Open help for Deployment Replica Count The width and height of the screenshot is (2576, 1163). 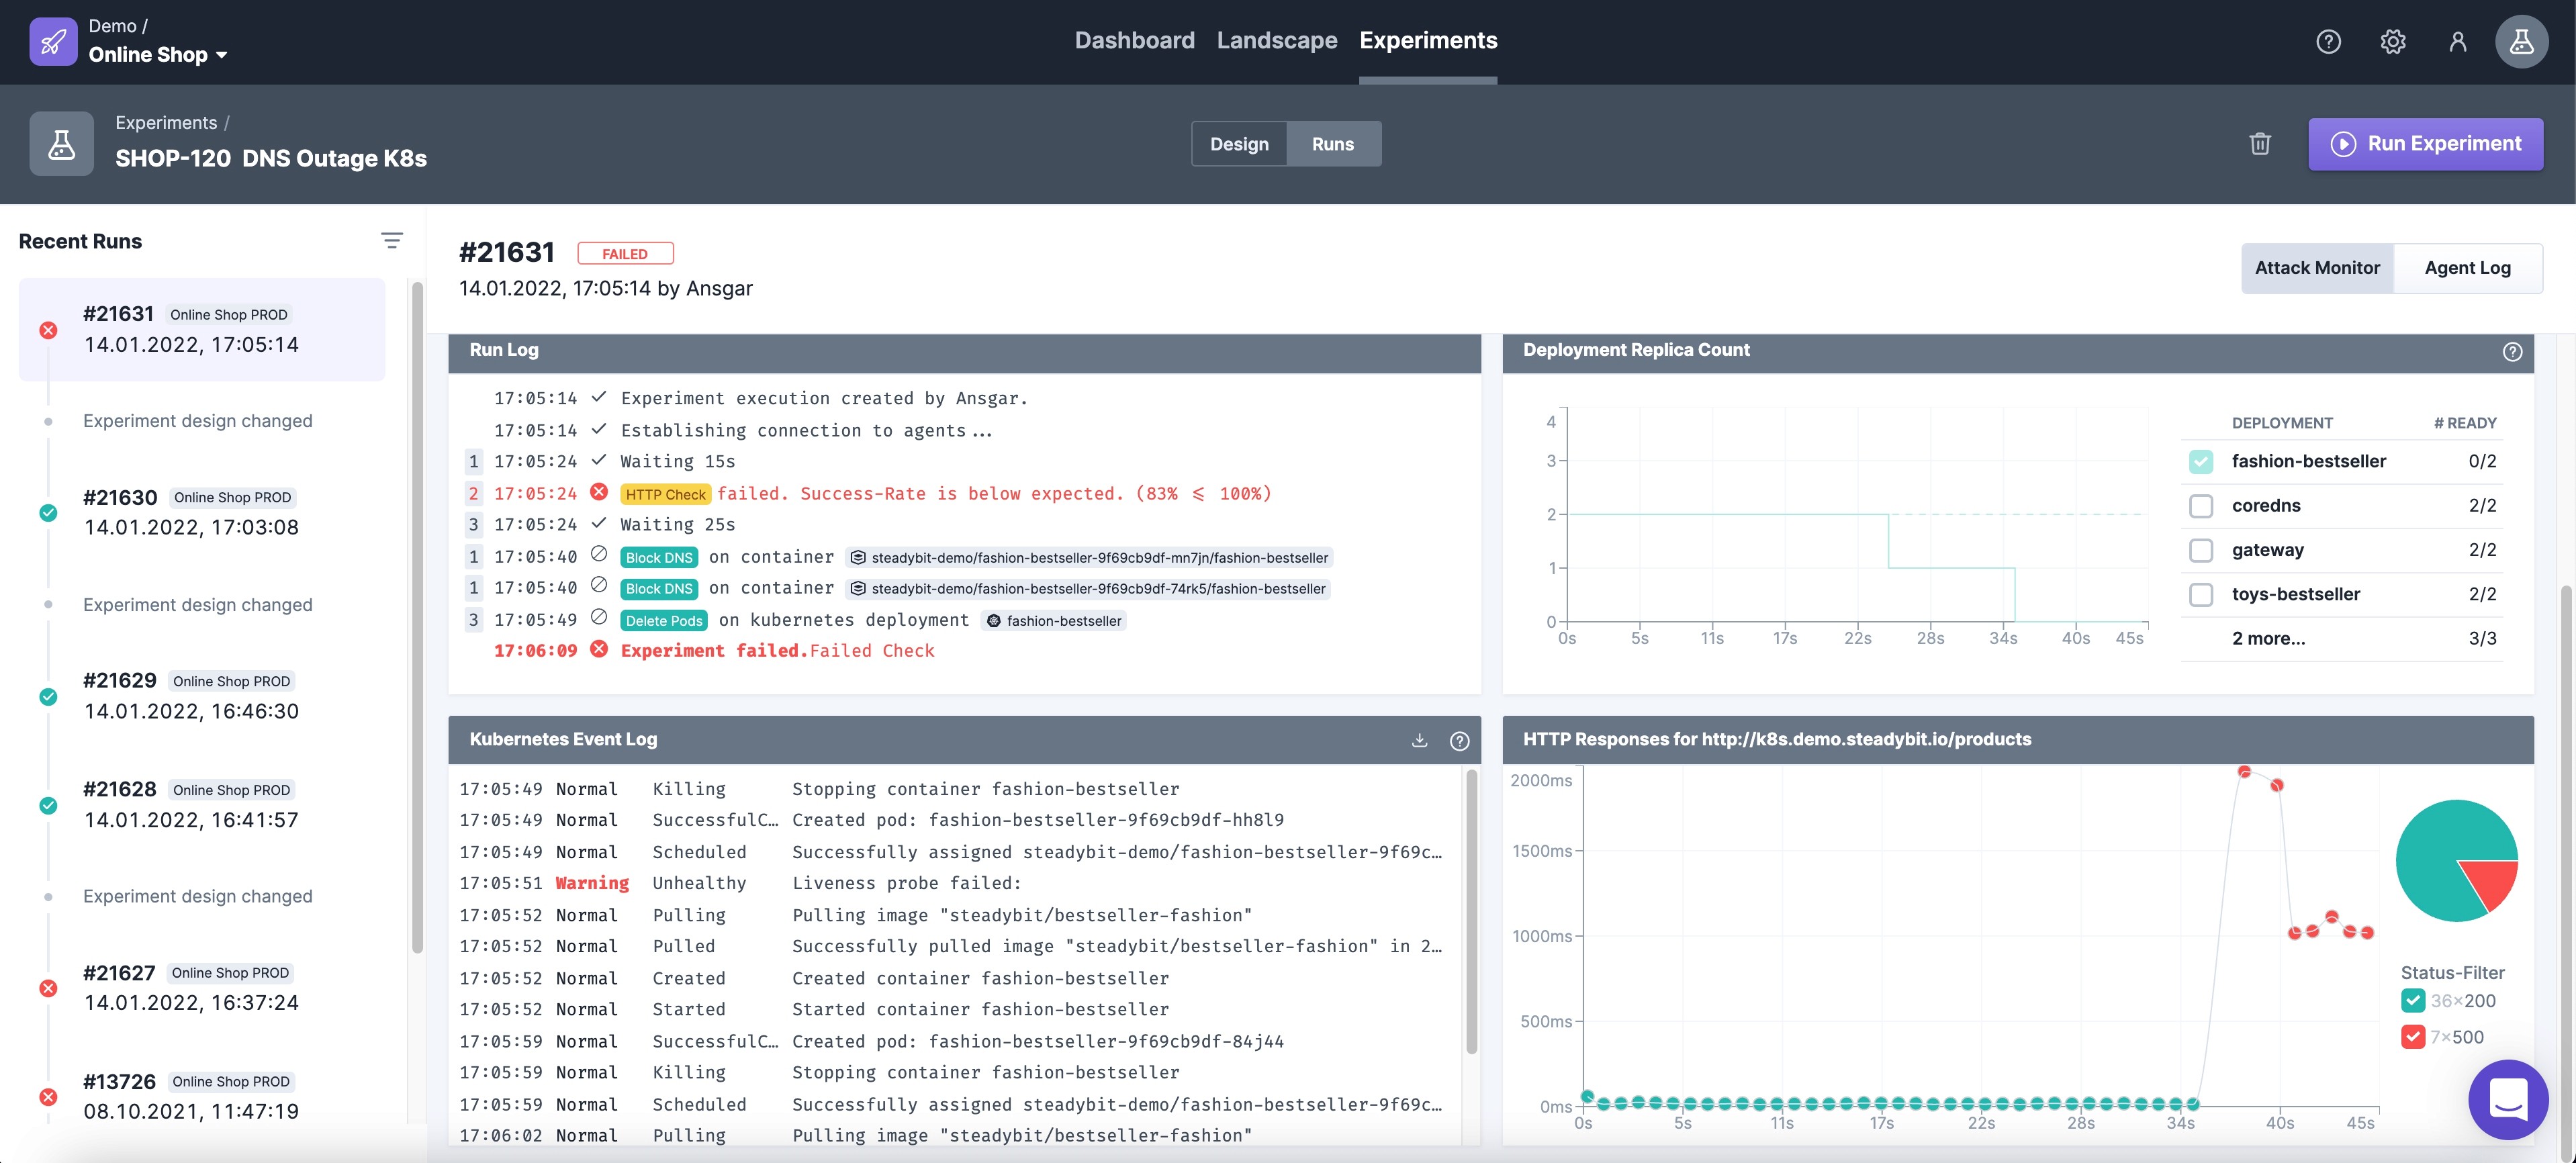pos(2512,351)
